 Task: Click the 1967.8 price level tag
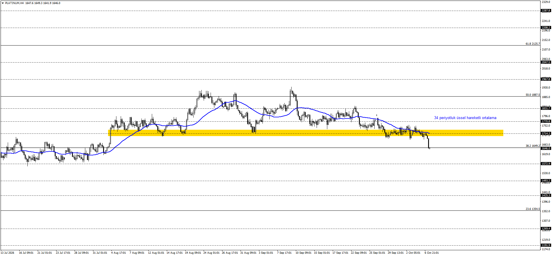(x=546, y=79)
